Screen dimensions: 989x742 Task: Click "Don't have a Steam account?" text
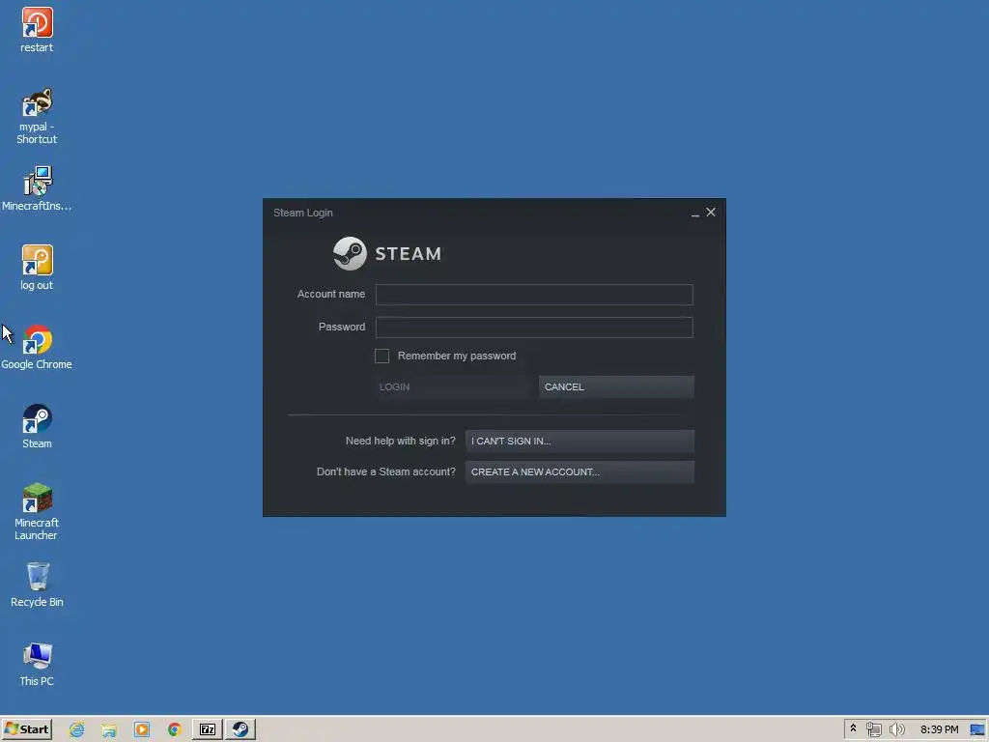tap(386, 471)
